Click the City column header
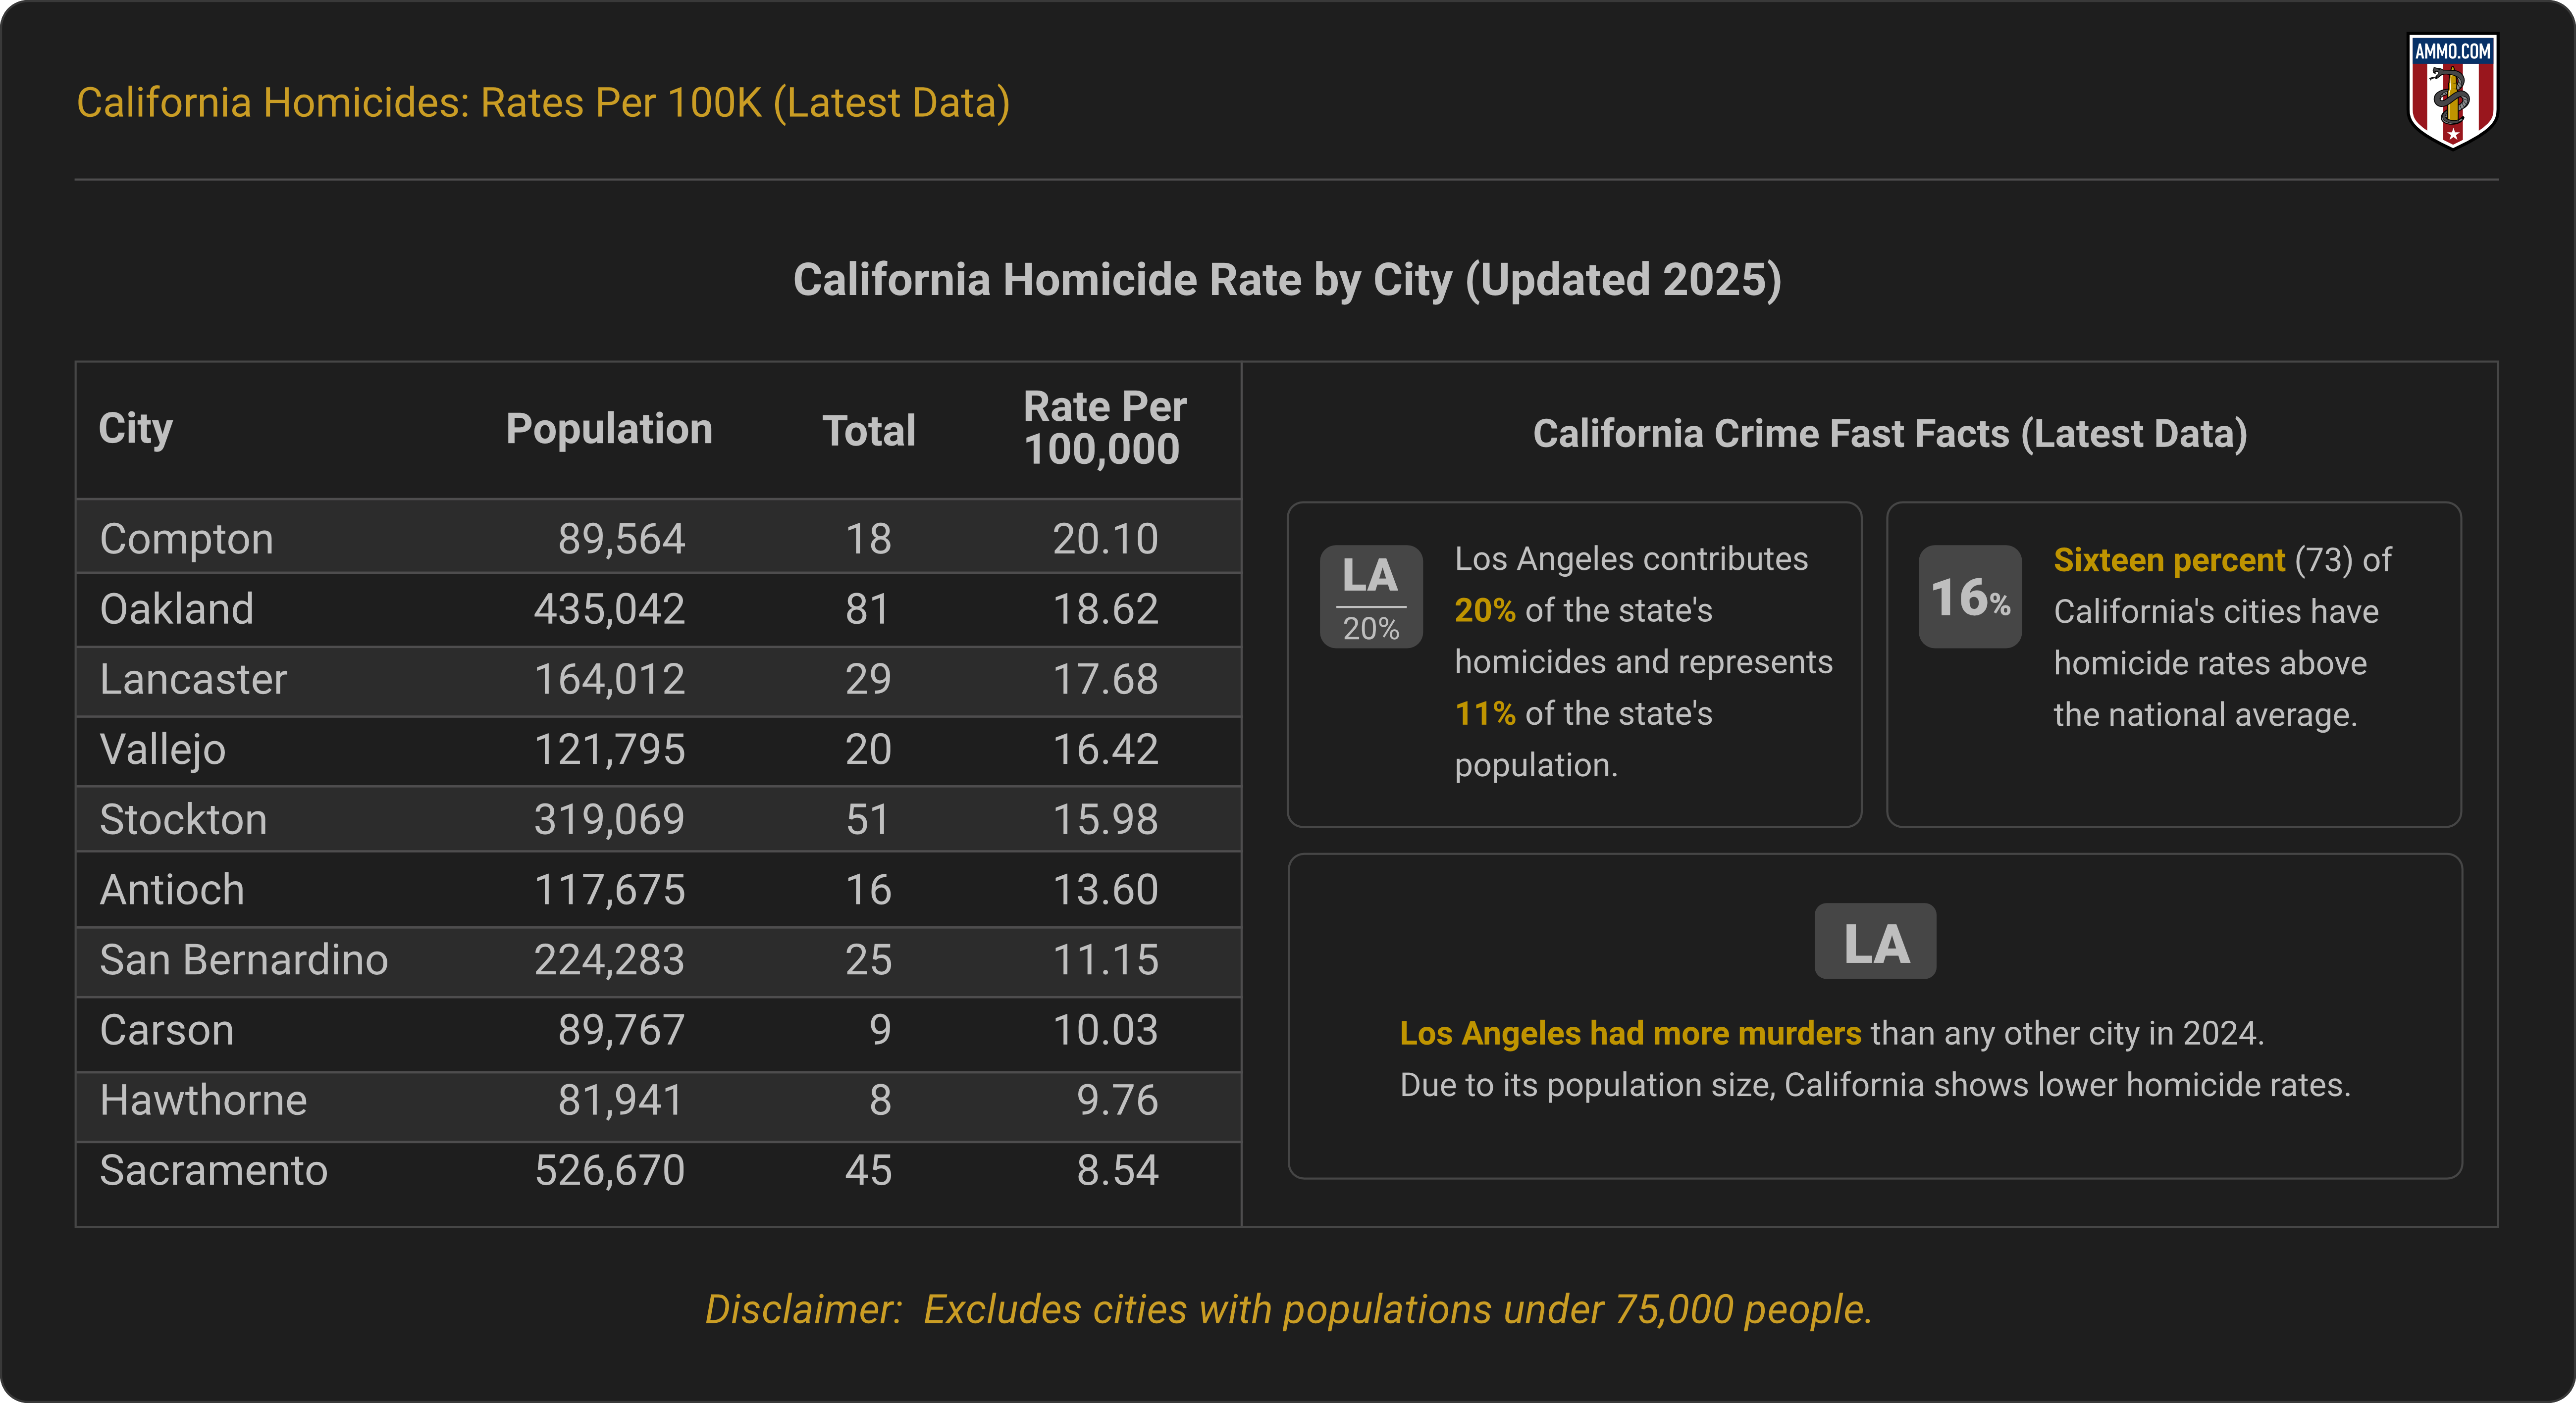This screenshot has height=1403, width=2576. point(136,428)
